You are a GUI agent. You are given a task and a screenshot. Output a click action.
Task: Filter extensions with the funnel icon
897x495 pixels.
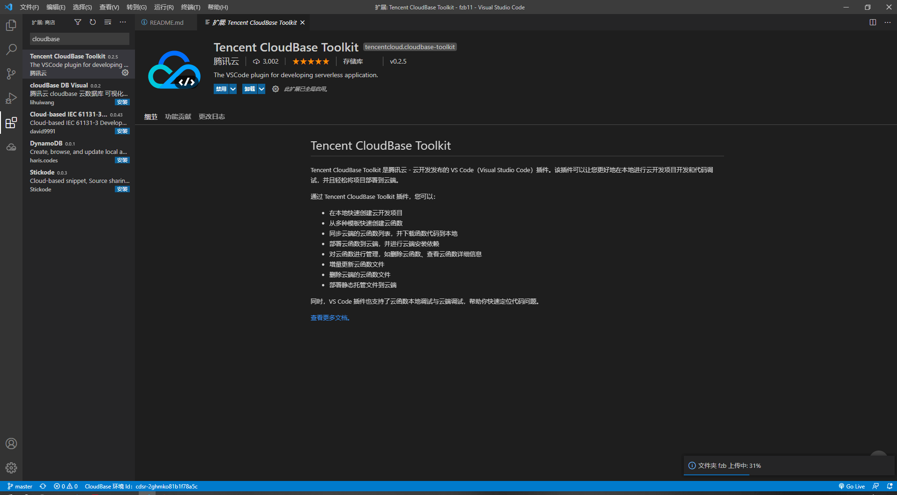78,22
